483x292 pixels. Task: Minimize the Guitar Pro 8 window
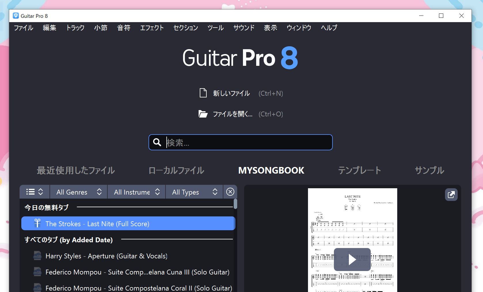pos(421,16)
